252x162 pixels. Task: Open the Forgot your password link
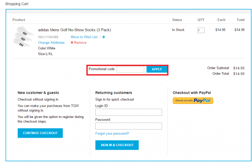112,133
